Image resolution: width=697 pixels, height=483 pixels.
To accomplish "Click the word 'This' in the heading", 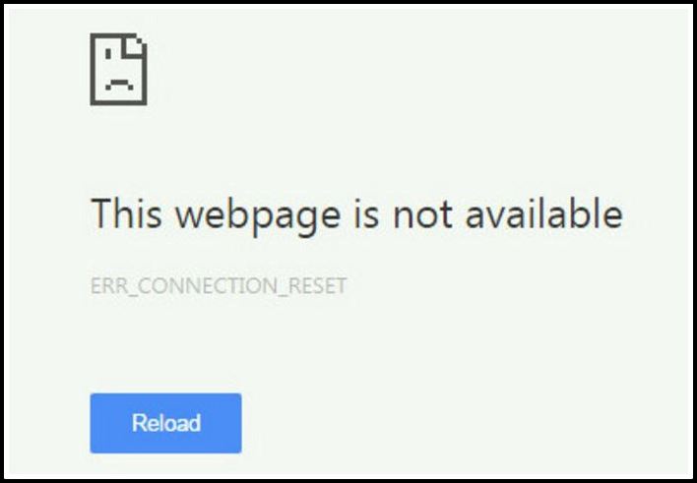I will click(126, 212).
